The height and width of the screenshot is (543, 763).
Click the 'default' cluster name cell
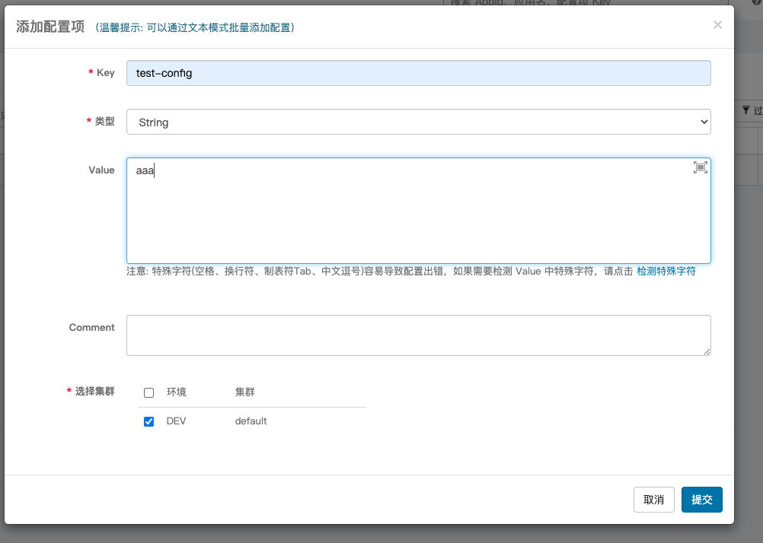251,421
